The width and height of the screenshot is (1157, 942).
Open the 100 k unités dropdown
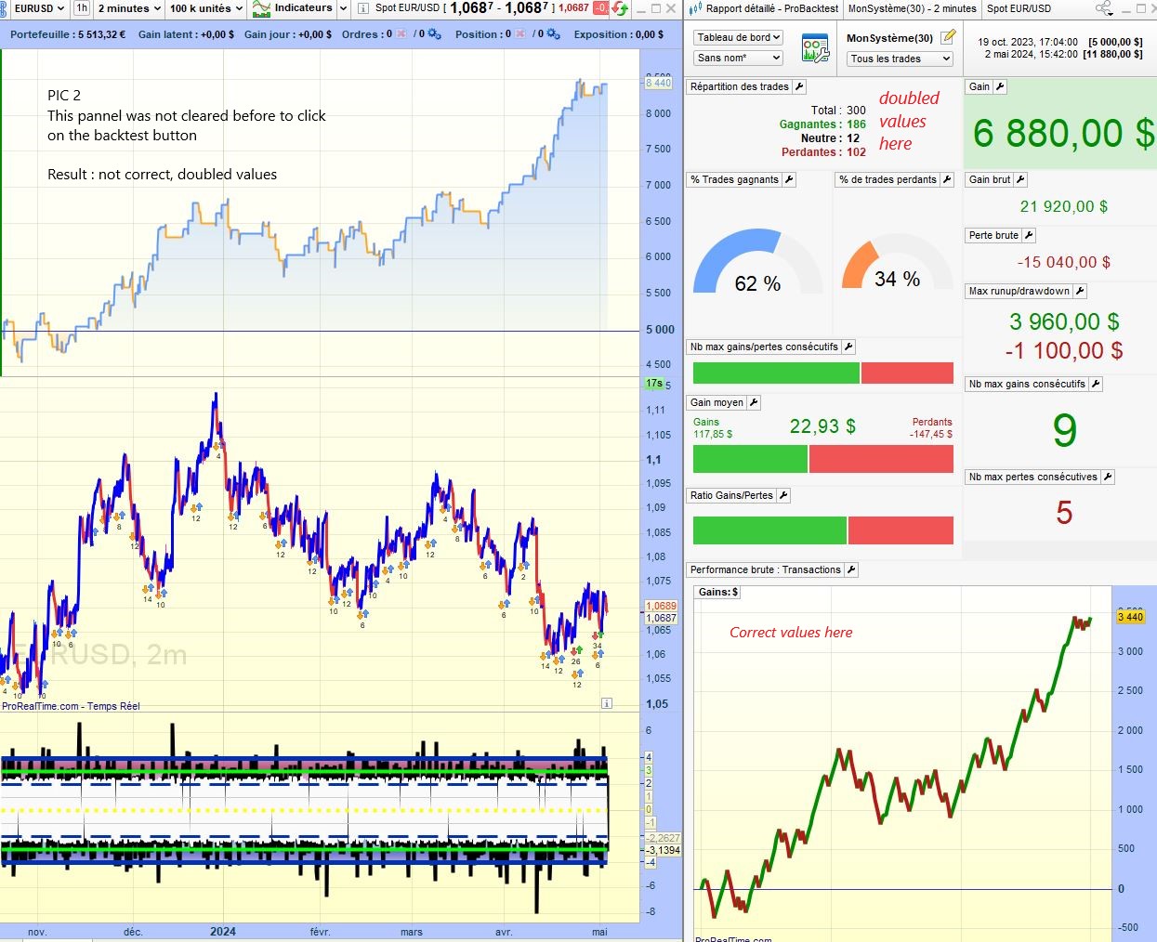(x=205, y=8)
